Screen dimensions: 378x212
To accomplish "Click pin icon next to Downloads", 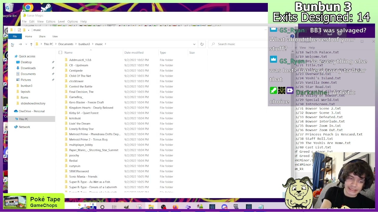I will pos(53,68).
